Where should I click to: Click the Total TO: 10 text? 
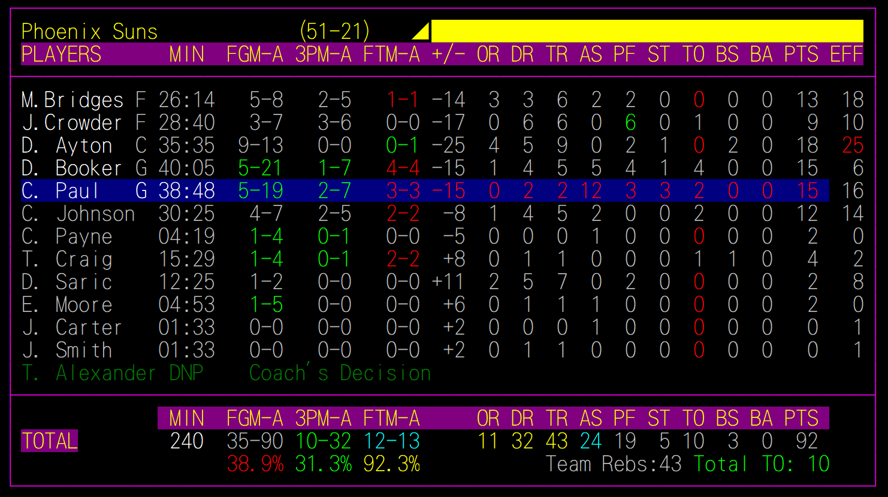762,464
